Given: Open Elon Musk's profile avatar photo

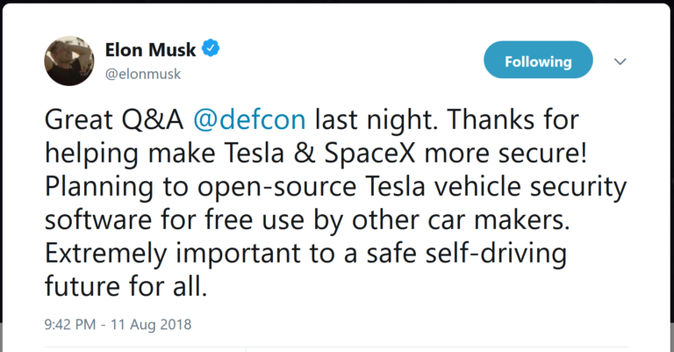Looking at the screenshot, I should 69,61.
